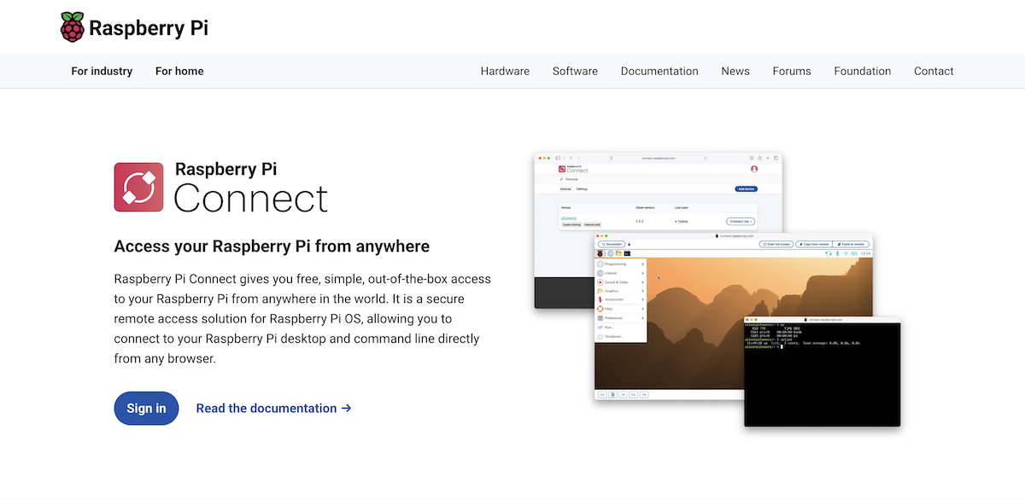Viewport: 1025px width, 499px height.
Task: Expand the Programming submenu in desktop screenshot
Action: tap(621, 264)
